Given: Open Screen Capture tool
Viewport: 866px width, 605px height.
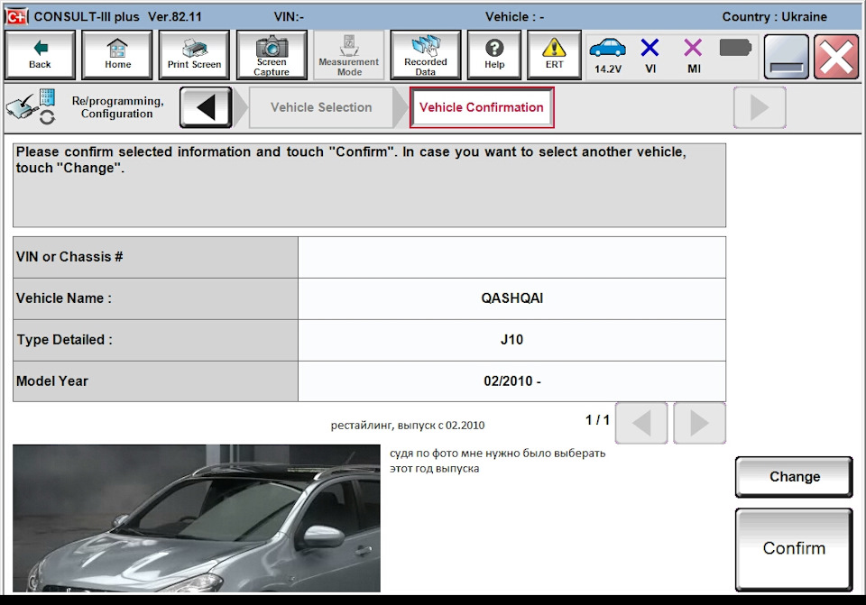Looking at the screenshot, I should (272, 55).
